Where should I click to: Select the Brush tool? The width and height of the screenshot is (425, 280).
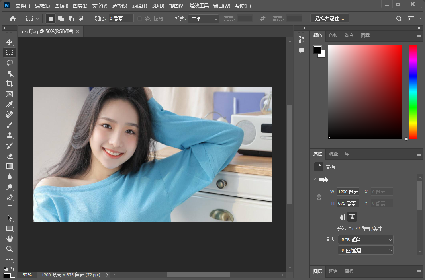[x=10, y=125]
